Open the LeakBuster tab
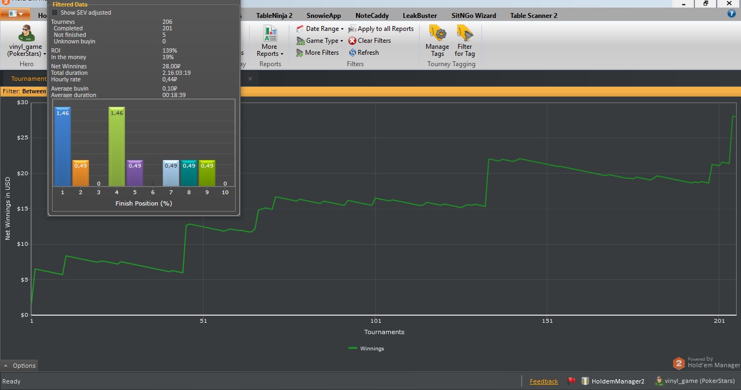The image size is (741, 390). click(x=420, y=16)
